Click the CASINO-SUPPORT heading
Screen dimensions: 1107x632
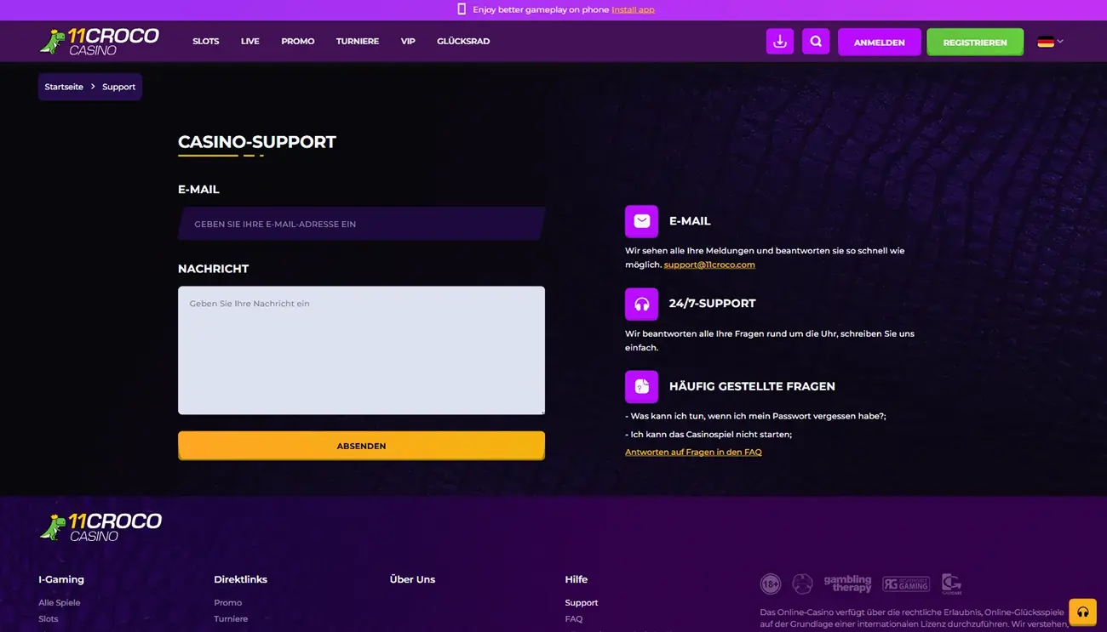[257, 142]
